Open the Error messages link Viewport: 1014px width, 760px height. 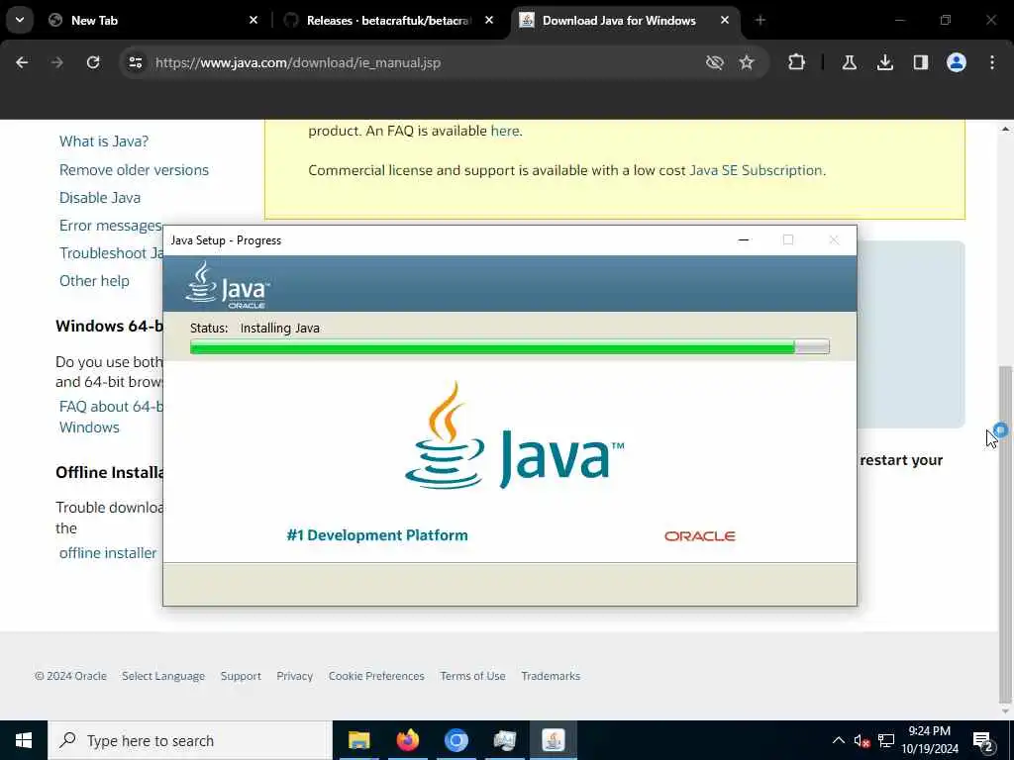coord(111,226)
